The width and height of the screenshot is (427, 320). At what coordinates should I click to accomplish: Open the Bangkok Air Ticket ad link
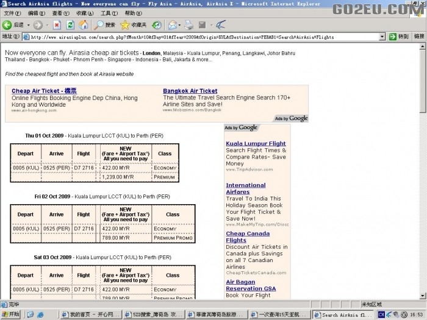pyautogui.click(x=190, y=91)
